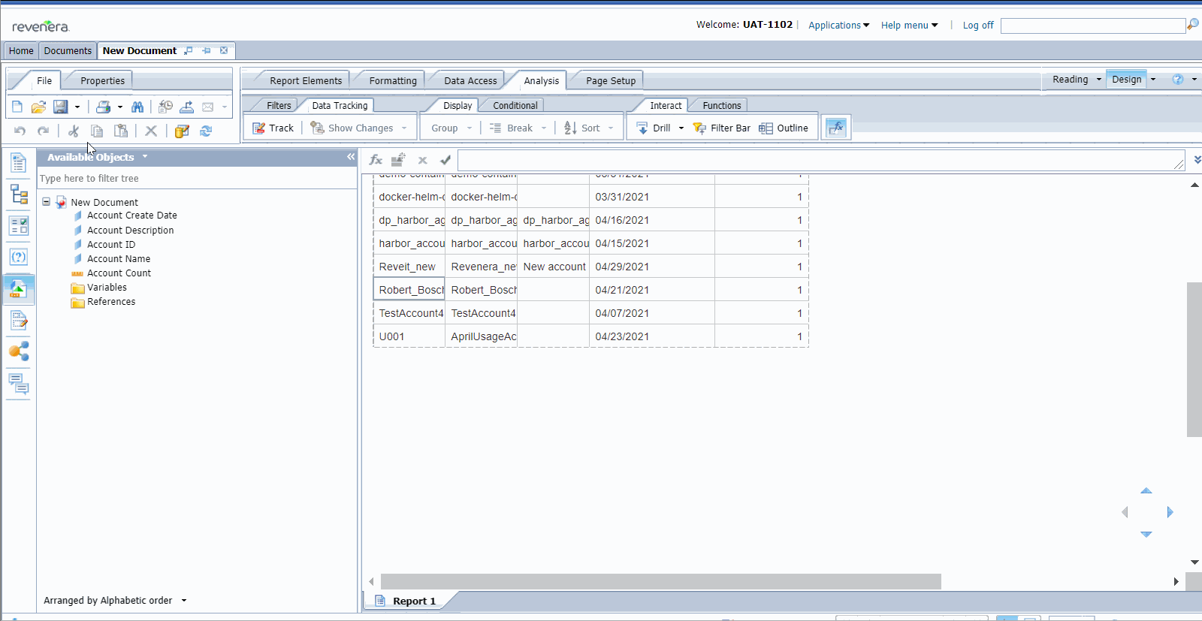Open Input Controls side panel icon
The height and width of the screenshot is (621, 1202).
pyautogui.click(x=19, y=225)
